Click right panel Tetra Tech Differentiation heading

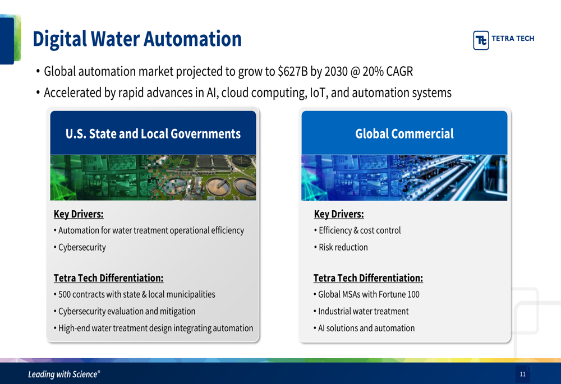[x=368, y=278]
